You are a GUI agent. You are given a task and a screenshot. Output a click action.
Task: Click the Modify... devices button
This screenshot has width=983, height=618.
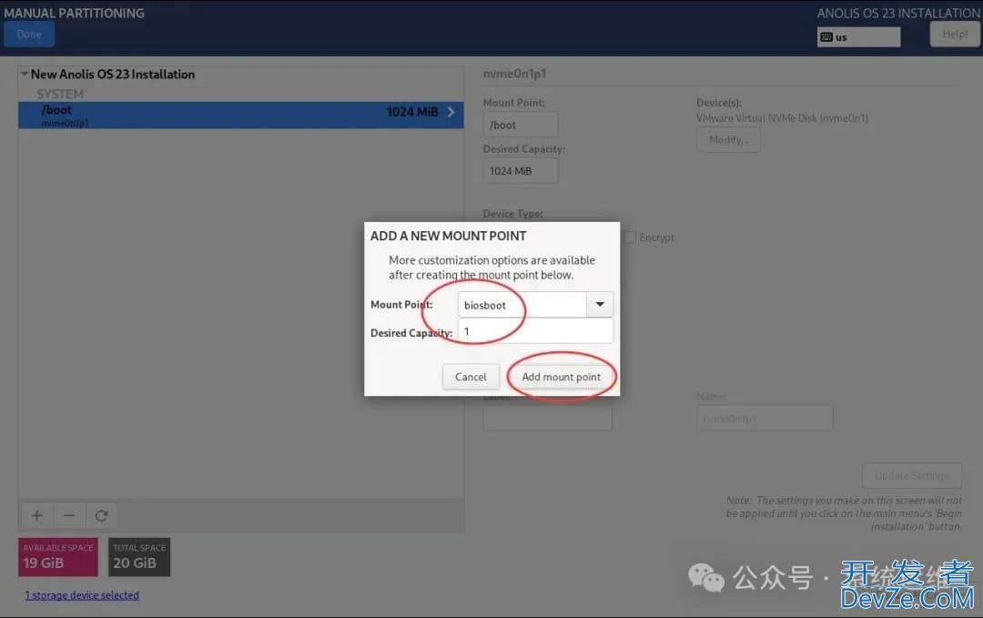(728, 140)
